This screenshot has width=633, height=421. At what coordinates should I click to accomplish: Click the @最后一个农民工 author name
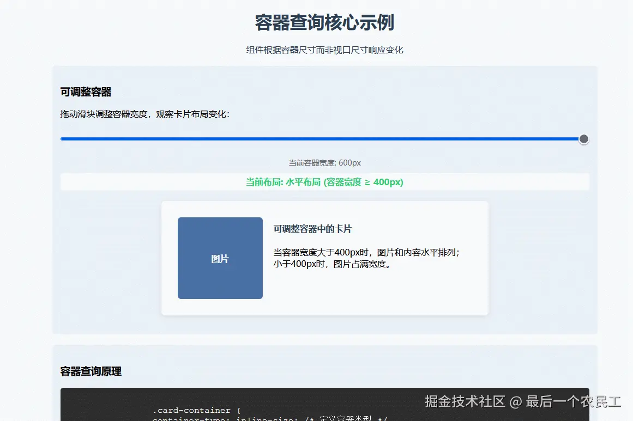567,402
